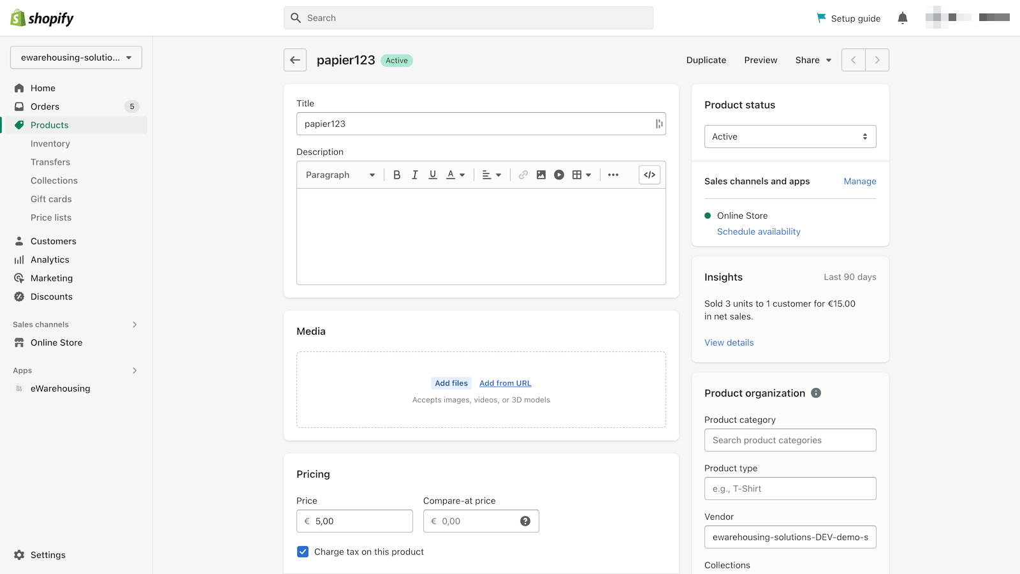Viewport: 1020px width, 574px height.
Task: Open the Paragraph style dropdown
Action: [340, 175]
